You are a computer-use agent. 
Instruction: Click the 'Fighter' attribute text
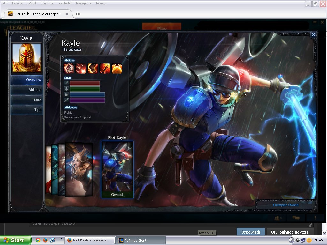pyautogui.click(x=69, y=113)
